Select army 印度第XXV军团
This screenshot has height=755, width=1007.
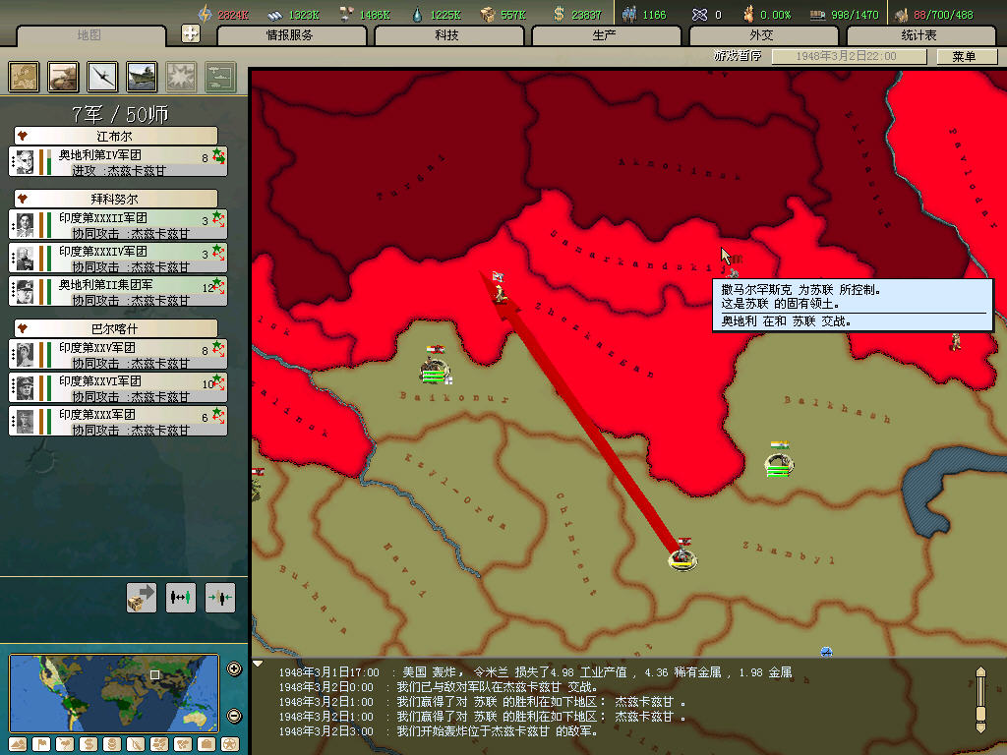click(118, 354)
